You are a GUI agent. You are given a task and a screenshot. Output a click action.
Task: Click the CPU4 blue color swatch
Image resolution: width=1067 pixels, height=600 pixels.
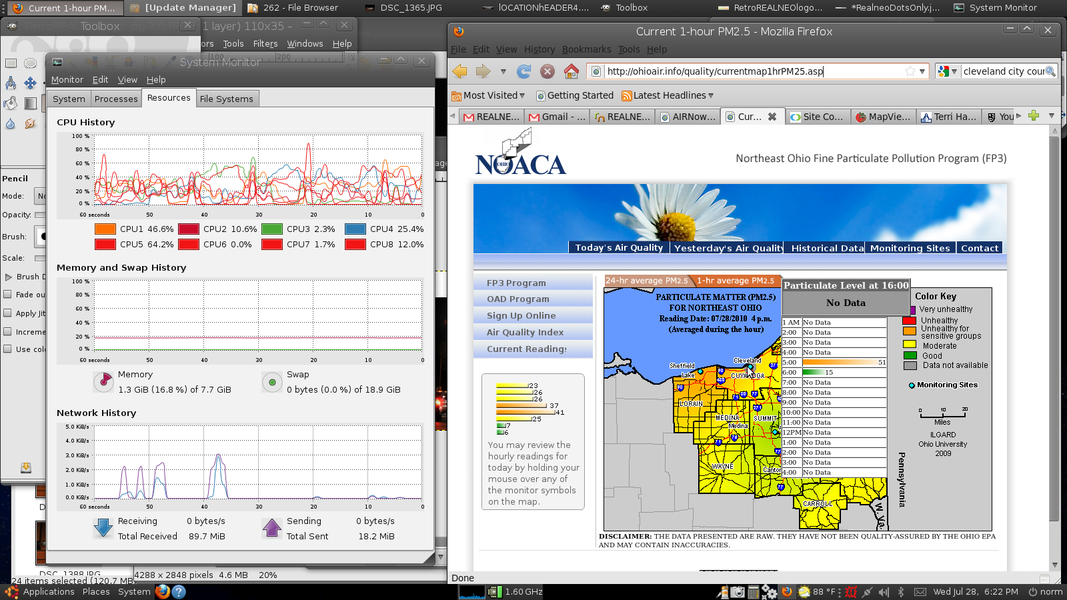point(355,229)
